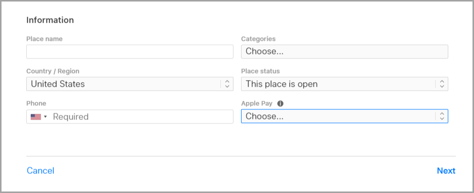The width and height of the screenshot is (474, 193).
Task: Open country code picker arrow beside flag
Action: coord(45,116)
